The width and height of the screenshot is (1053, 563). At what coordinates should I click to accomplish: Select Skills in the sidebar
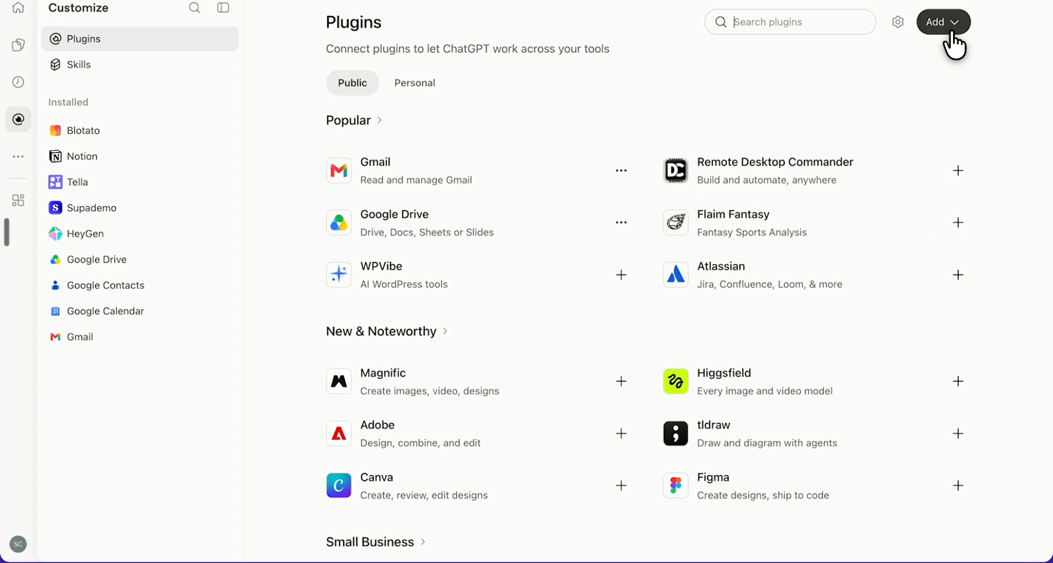point(140,65)
